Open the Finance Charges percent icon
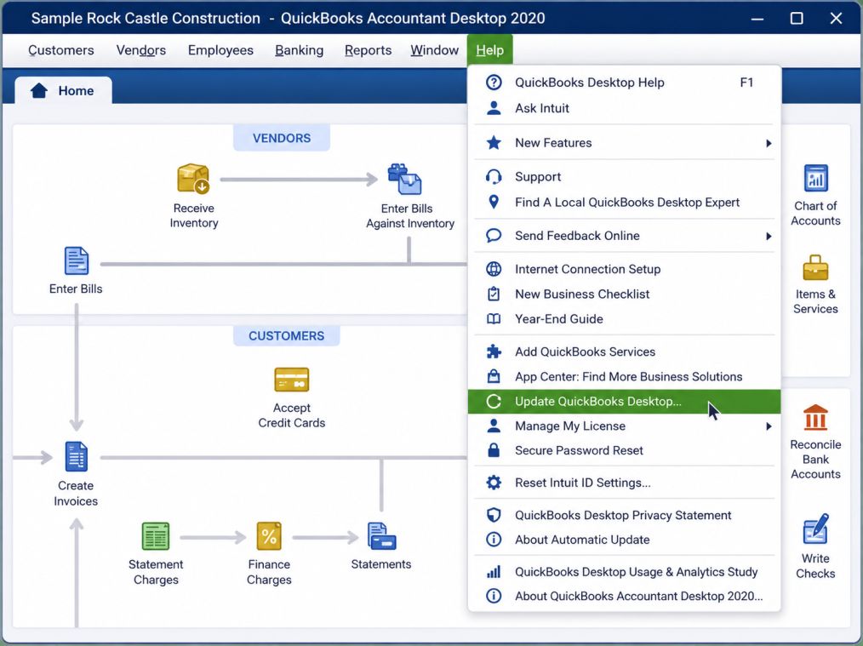 coord(269,536)
